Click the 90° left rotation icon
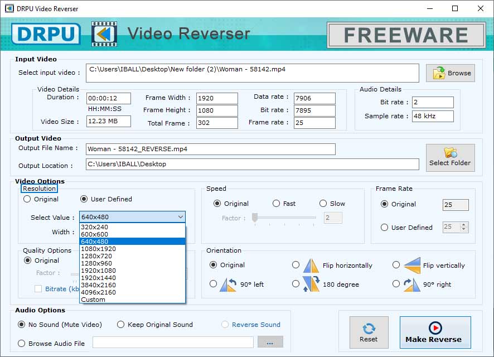The width and height of the screenshot is (494, 357). coord(229,284)
